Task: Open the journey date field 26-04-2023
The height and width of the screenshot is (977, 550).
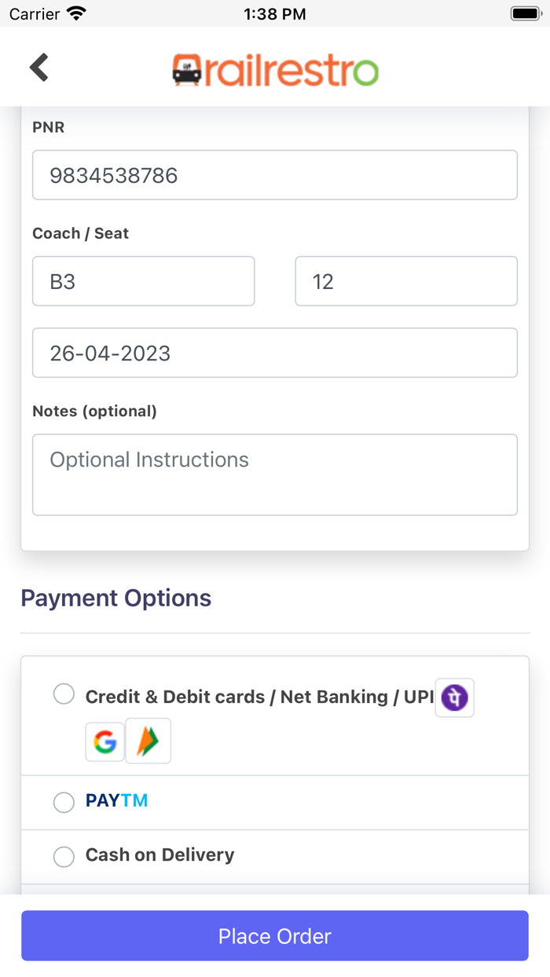Action: click(x=275, y=353)
